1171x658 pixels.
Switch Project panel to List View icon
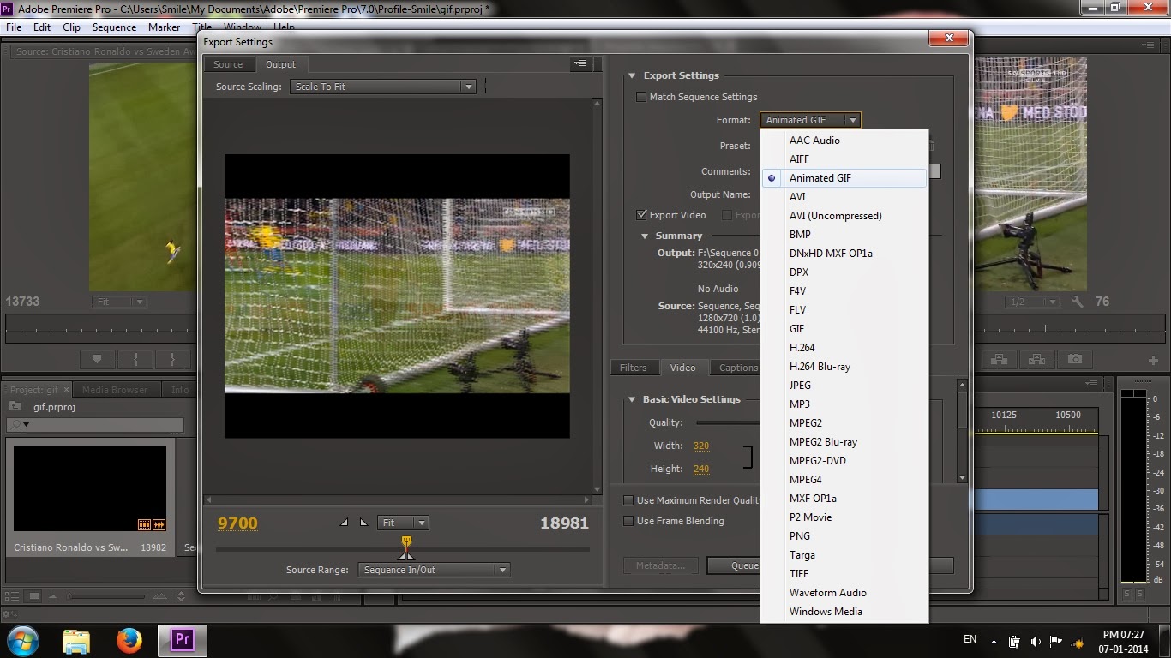pos(14,596)
